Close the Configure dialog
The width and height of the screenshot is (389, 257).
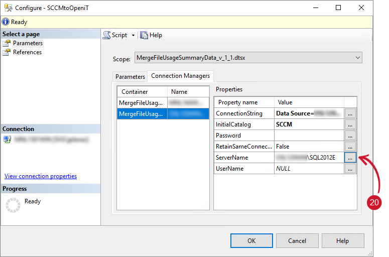(x=361, y=8)
